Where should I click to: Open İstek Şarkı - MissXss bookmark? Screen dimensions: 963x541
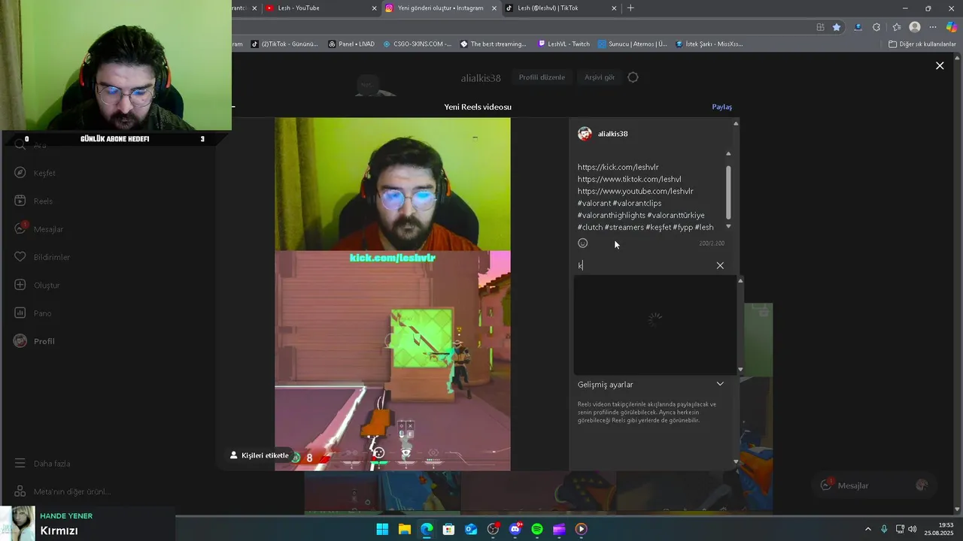pyautogui.click(x=709, y=44)
